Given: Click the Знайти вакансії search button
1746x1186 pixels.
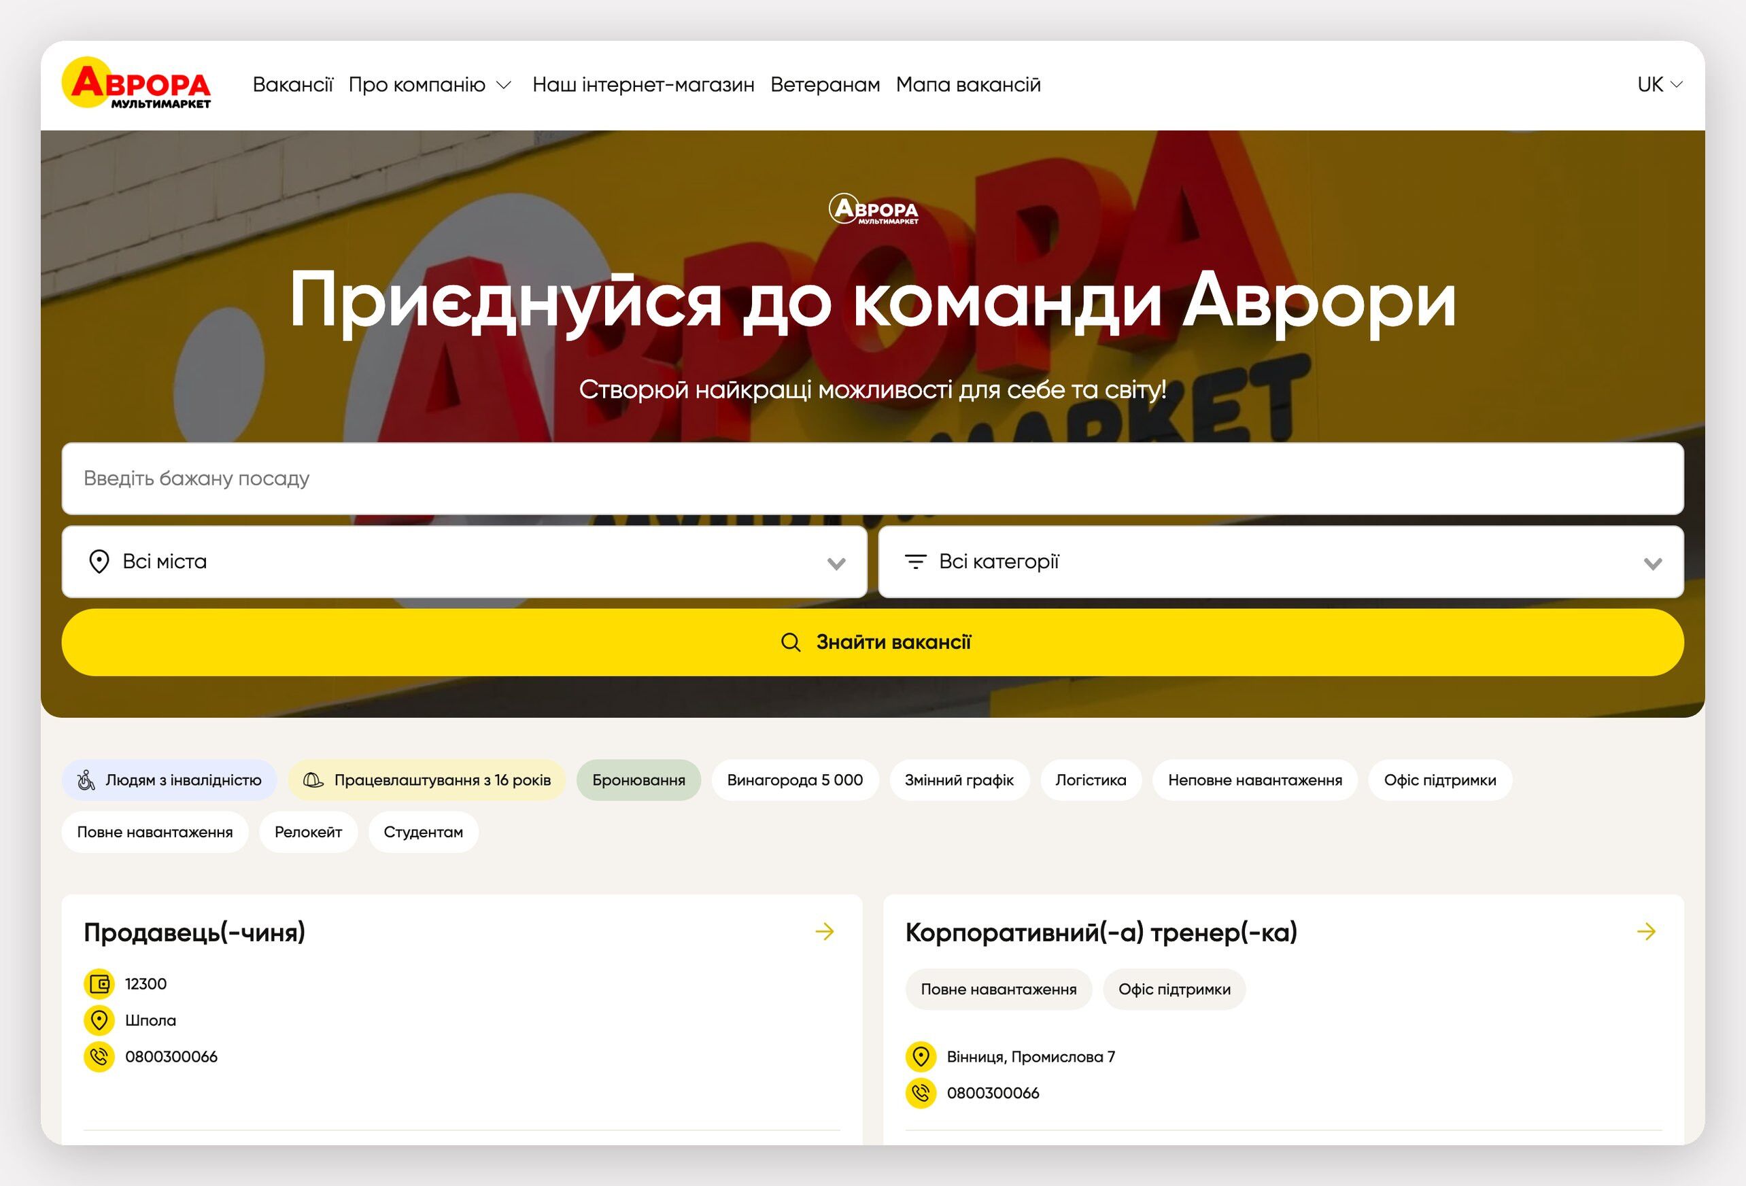Looking at the screenshot, I should (873, 642).
